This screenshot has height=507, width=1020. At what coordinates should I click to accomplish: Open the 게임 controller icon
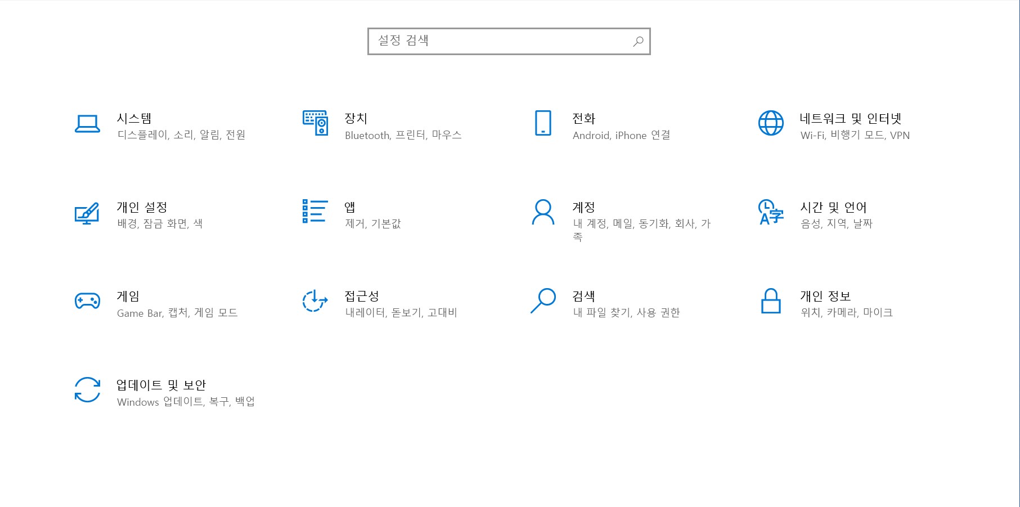point(87,300)
